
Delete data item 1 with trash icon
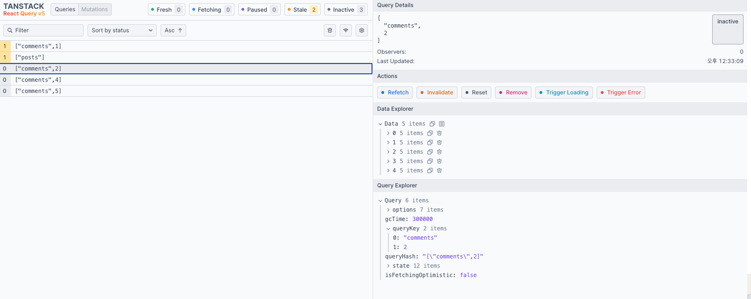(x=439, y=142)
